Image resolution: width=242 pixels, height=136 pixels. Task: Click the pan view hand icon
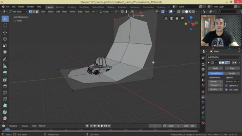click(177, 19)
